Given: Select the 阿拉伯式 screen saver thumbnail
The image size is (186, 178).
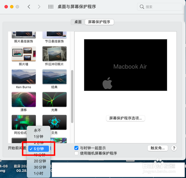Looking at the screenshot, I should (24, 122).
